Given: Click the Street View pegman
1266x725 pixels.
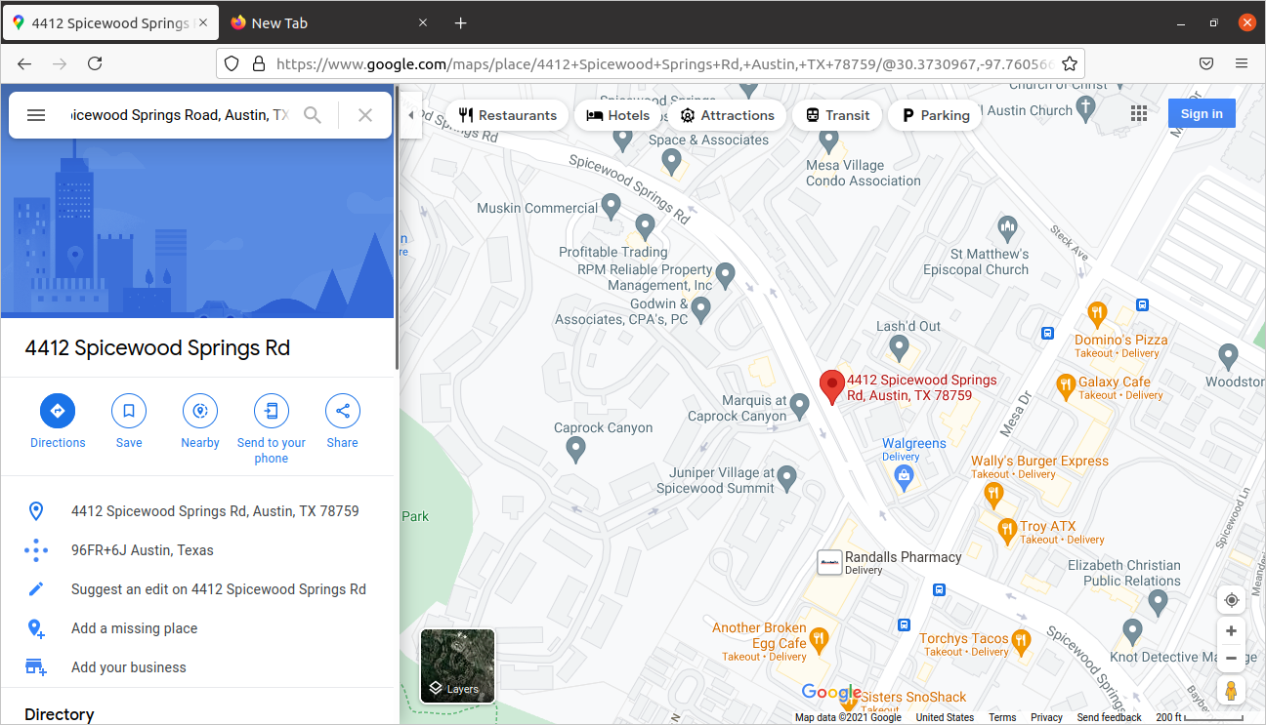Looking at the screenshot, I should pyautogui.click(x=1231, y=690).
